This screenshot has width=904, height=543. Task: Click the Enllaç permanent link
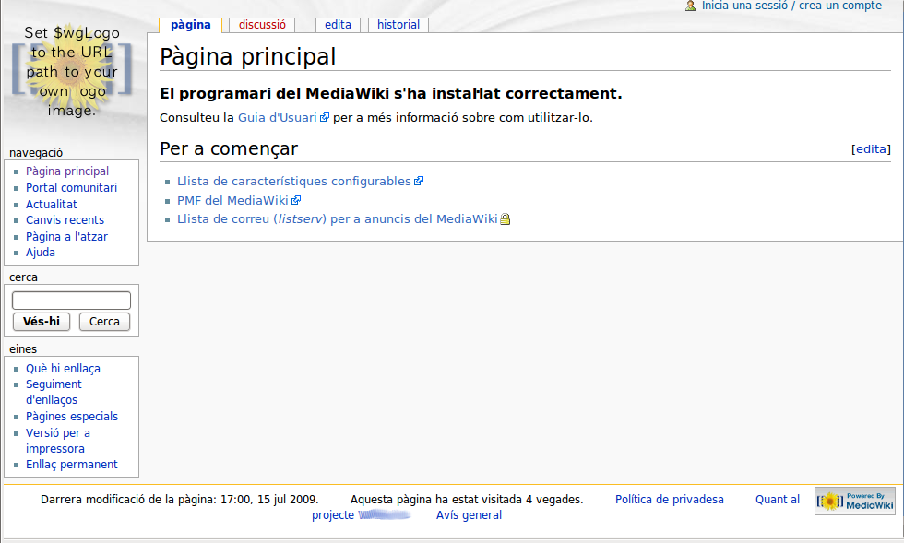72,465
